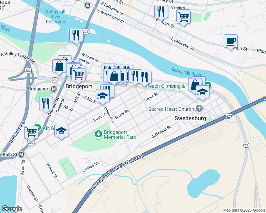Open shopping cart marker near Sandy St
The image size is (266, 213).
point(183,18)
